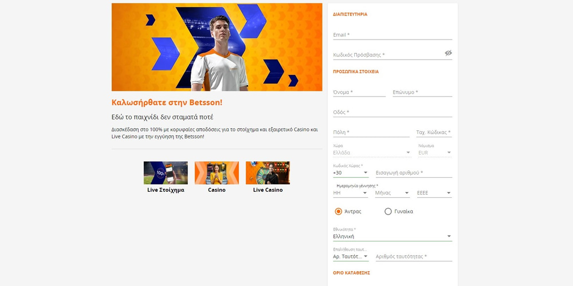Click the Live Casino text label

click(268, 190)
